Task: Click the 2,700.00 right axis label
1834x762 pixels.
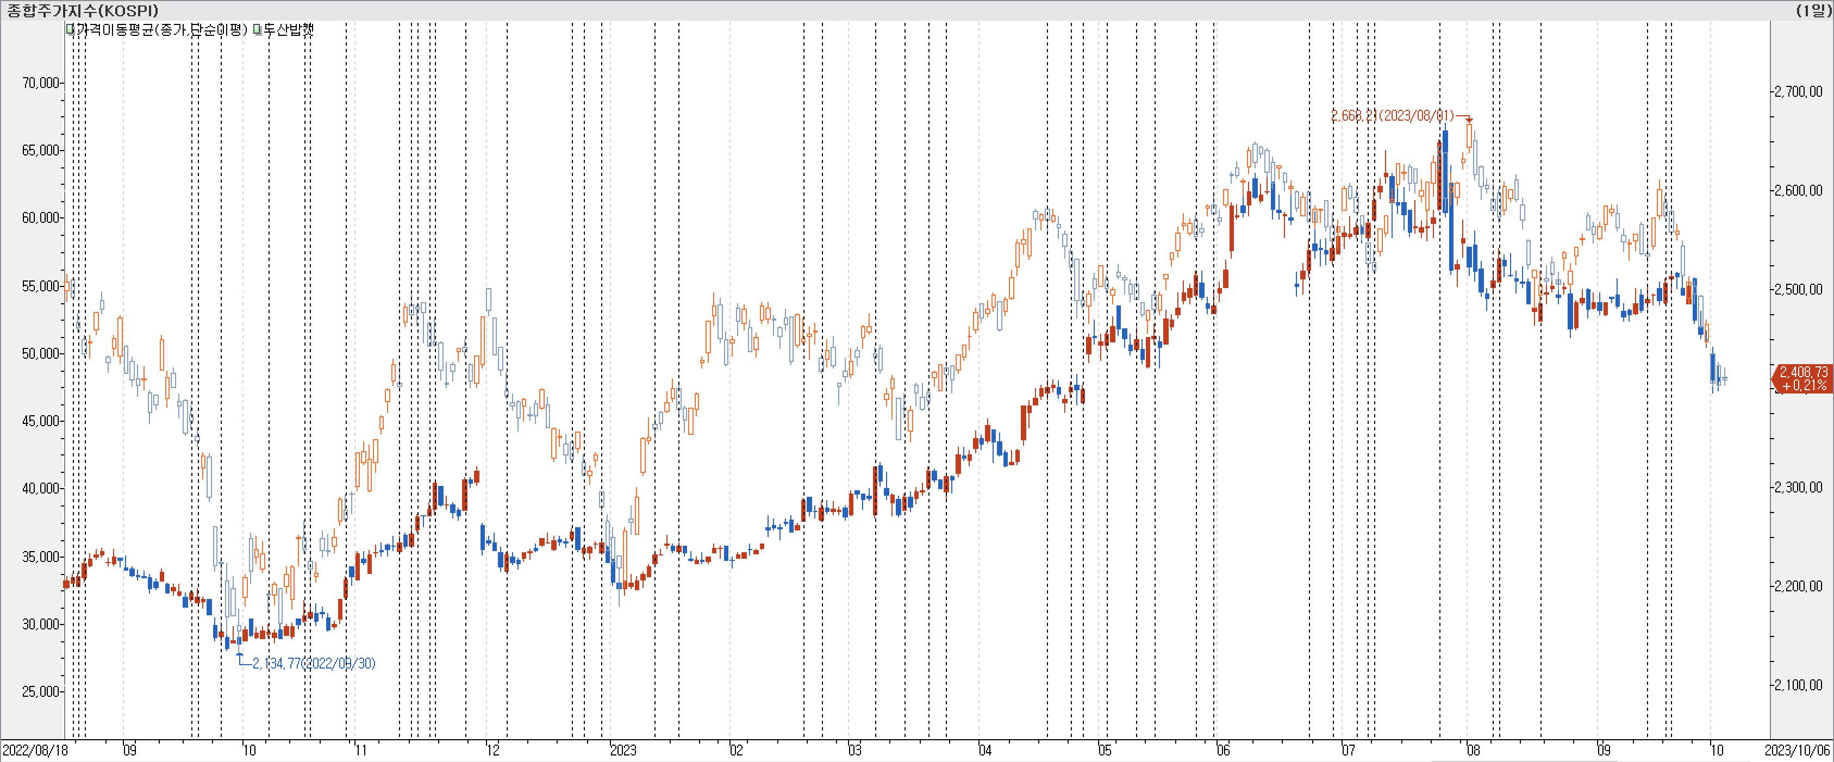Action: pos(1798,91)
